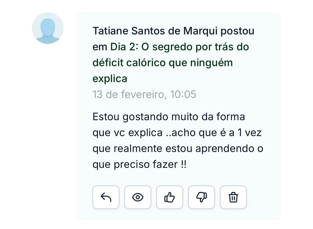Select the timestamp "13 de fevereiro, 10:05"
Viewport: 313px width, 229px height.
144,94
